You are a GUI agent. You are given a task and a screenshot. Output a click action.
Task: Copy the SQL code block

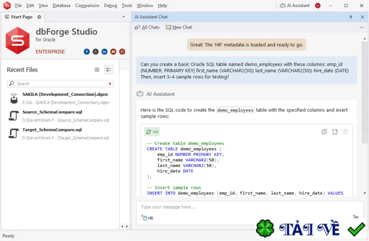coord(324,132)
